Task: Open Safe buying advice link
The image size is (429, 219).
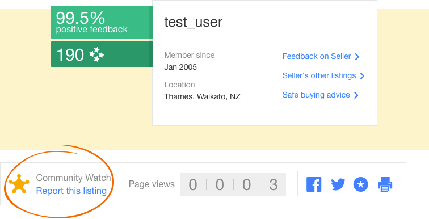Action: point(316,95)
